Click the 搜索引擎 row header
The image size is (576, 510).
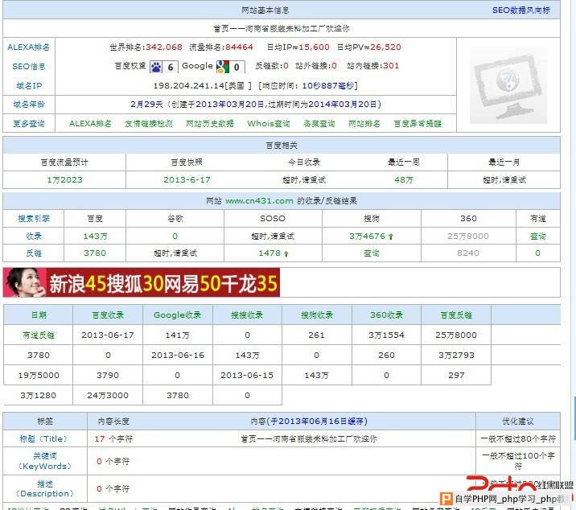coord(34,219)
